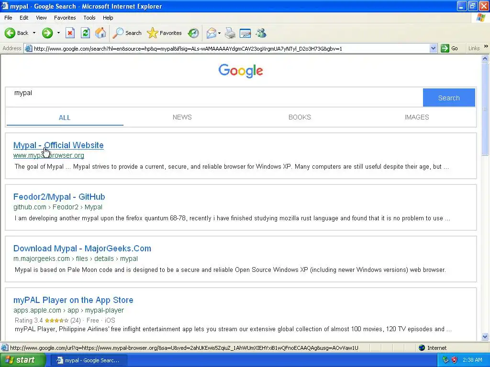Image resolution: width=490 pixels, height=367 pixels.
Task: Expand the Links toolbar chevron
Action: [486, 46]
